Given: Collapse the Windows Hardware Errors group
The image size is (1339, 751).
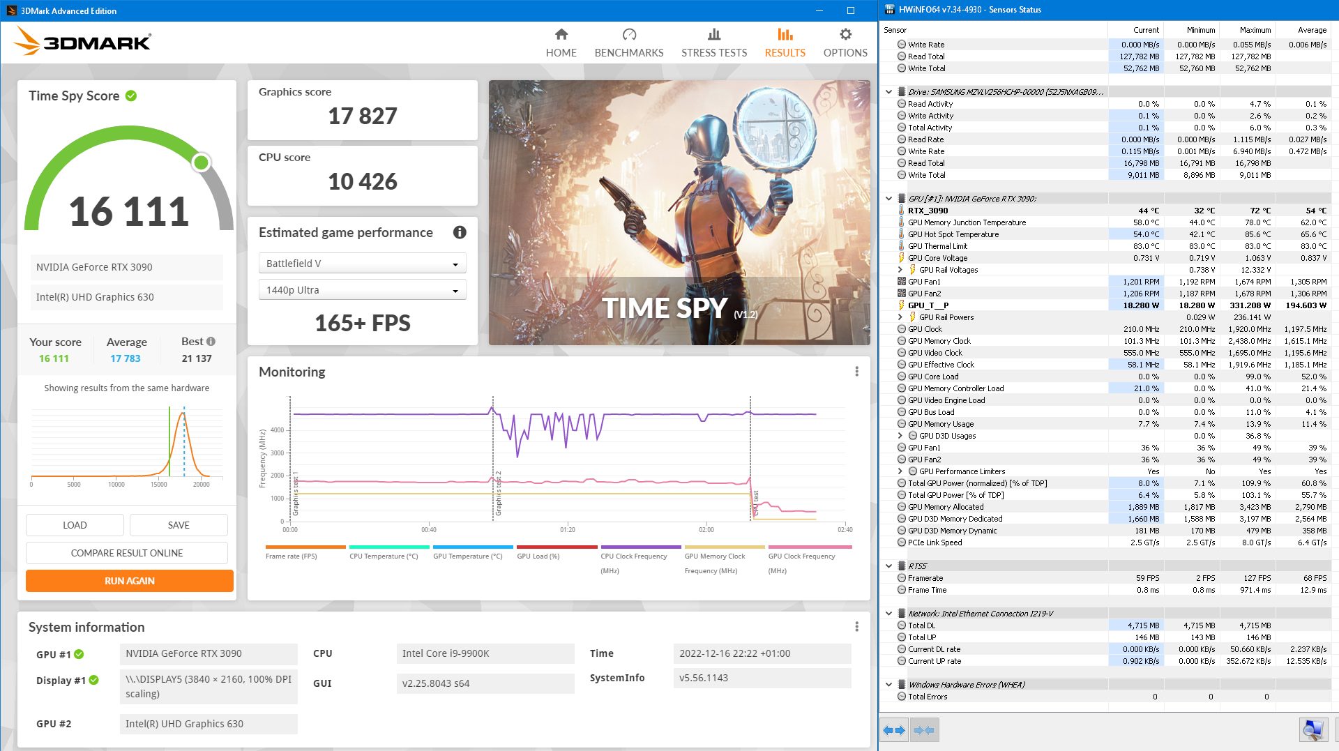Looking at the screenshot, I should tap(888, 685).
